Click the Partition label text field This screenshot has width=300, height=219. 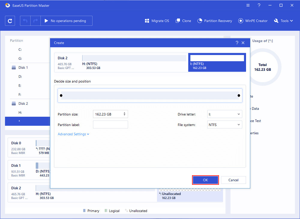110,125
